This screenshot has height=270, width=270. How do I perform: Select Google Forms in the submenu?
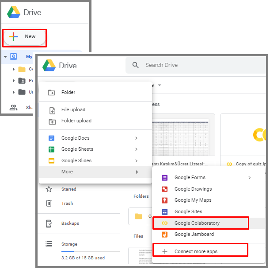(x=209, y=178)
